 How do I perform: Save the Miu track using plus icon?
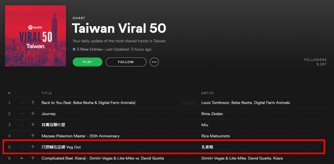[33, 124]
